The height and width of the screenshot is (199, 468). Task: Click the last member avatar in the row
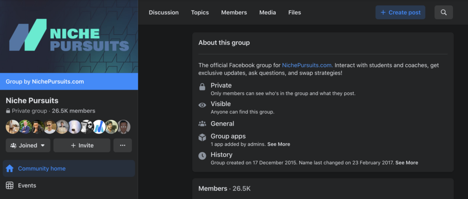[x=124, y=127]
